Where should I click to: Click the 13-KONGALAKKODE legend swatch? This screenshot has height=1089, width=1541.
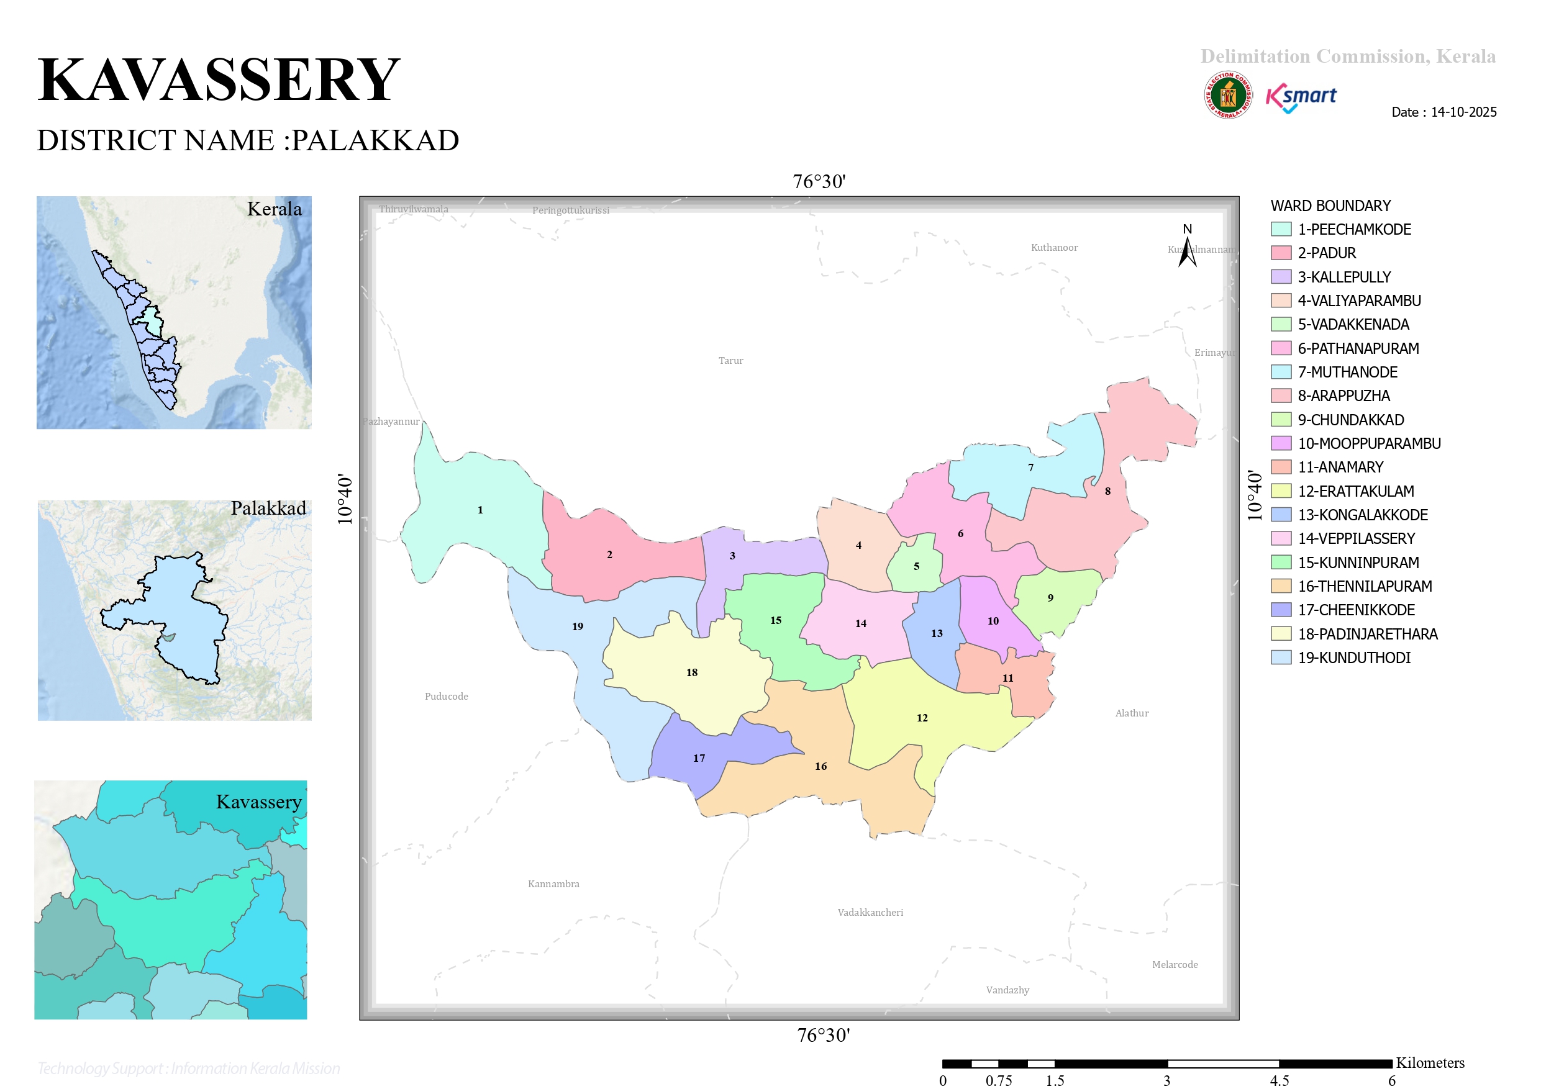tap(1281, 515)
